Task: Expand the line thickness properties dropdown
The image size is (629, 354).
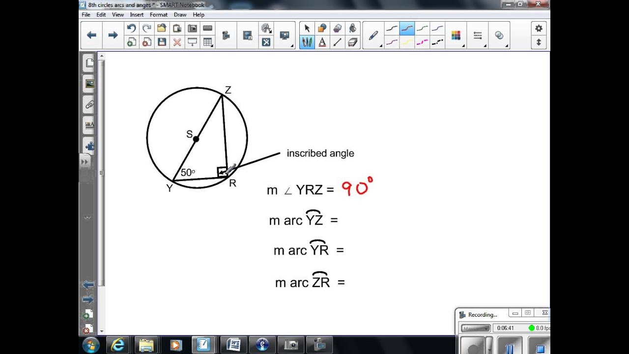Action: tap(478, 35)
